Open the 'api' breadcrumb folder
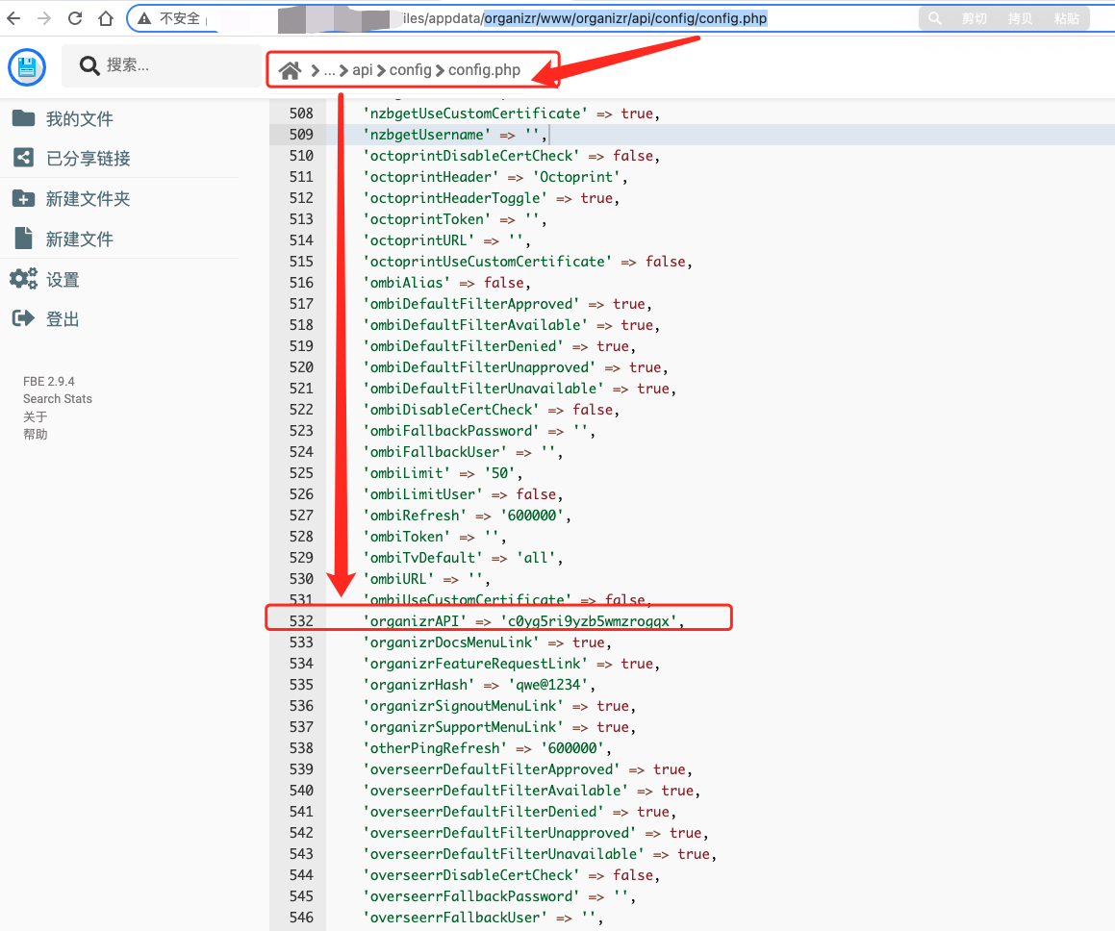 (x=363, y=70)
